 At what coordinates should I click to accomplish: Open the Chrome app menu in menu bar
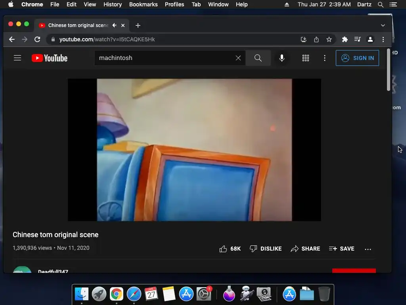(32, 4)
